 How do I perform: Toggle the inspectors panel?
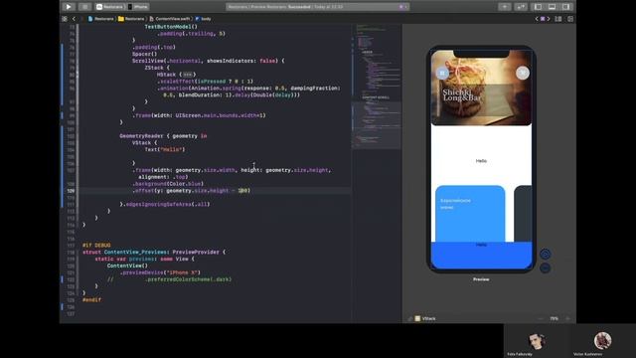pyautogui.click(x=565, y=7)
